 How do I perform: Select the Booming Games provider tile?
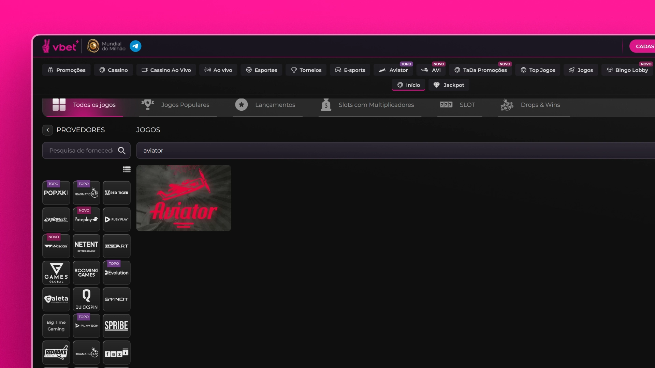(x=86, y=273)
